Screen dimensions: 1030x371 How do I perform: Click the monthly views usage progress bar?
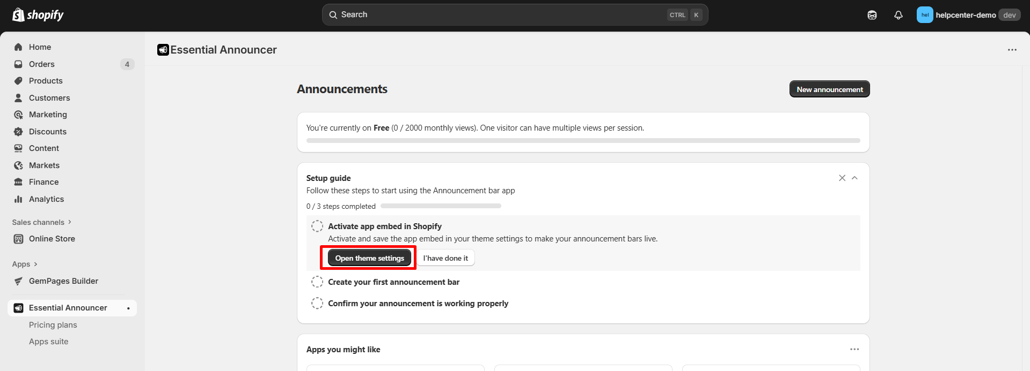click(583, 141)
